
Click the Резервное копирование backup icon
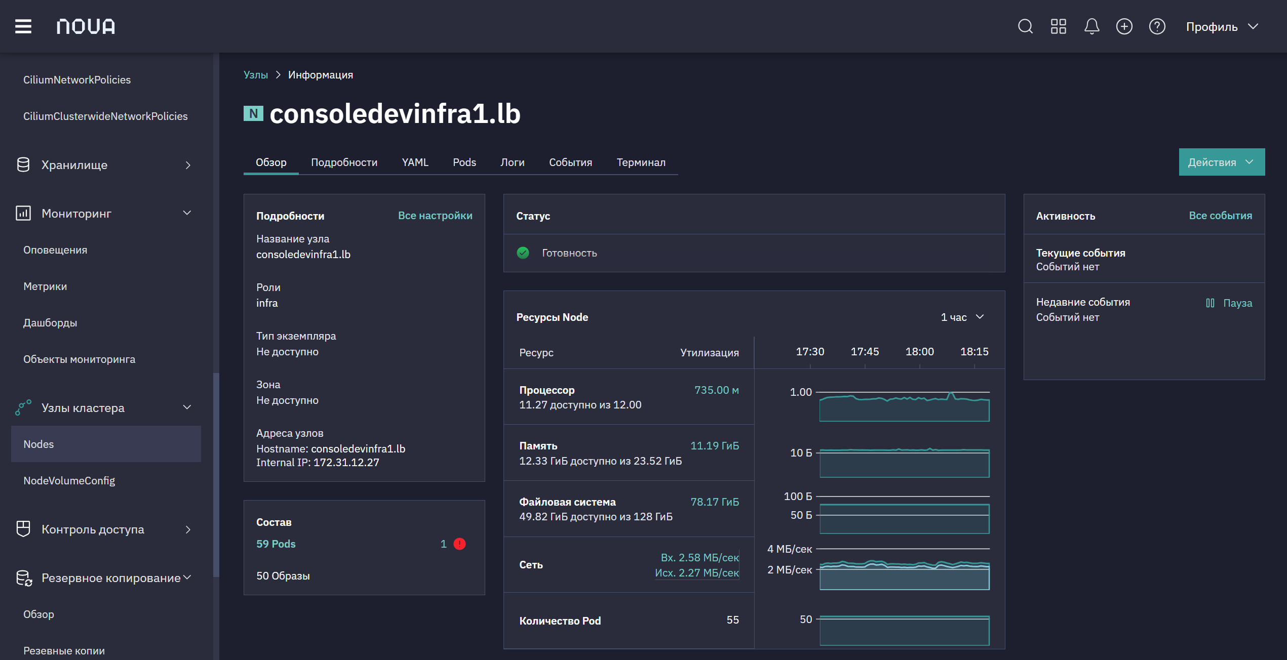24,578
